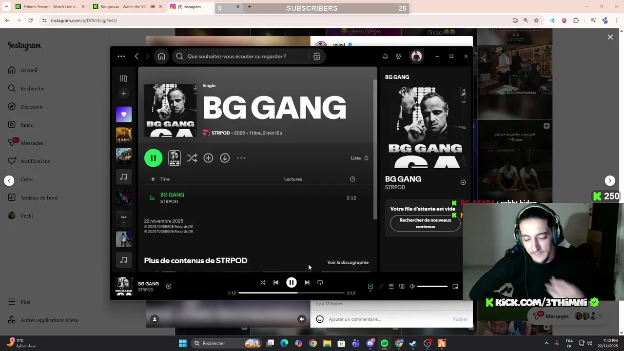Create a playlist with sidebar plus
Screen dimensions: 624x351
[x=124, y=93]
